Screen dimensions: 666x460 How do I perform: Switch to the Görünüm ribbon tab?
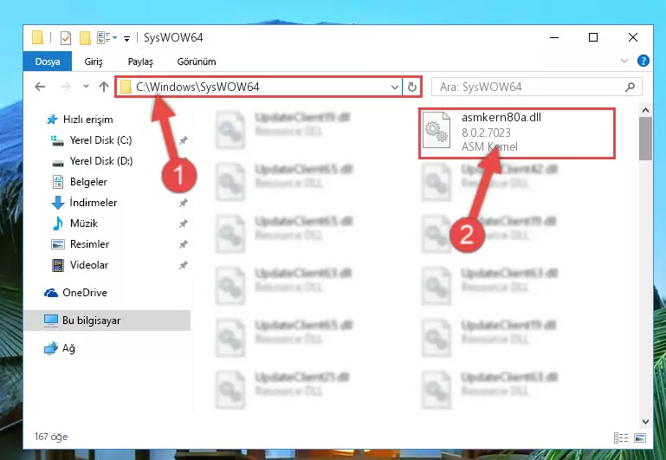click(197, 62)
